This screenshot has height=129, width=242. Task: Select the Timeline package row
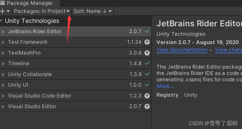[76, 63]
